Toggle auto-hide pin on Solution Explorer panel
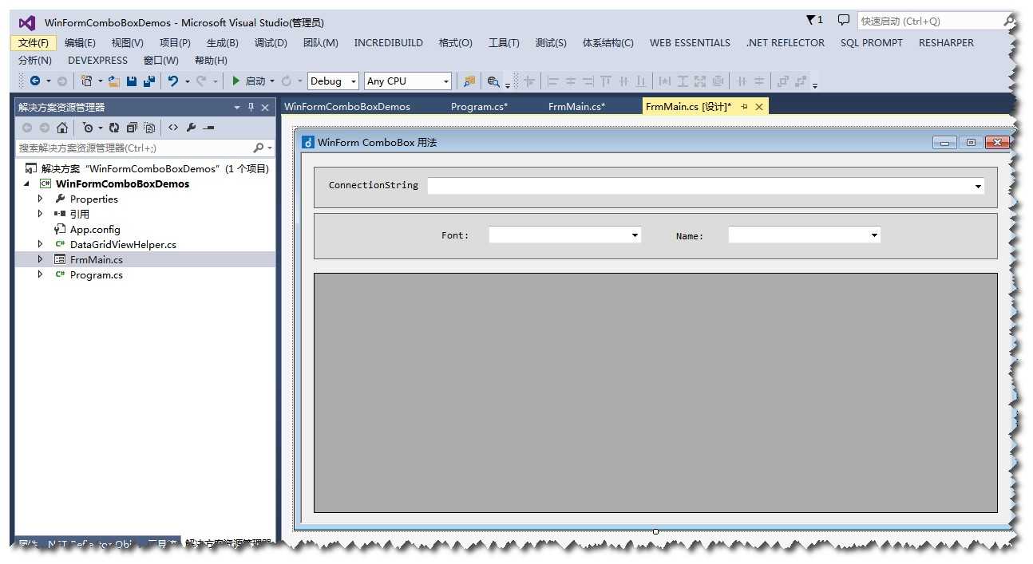The height and width of the screenshot is (564, 1033). 251,107
